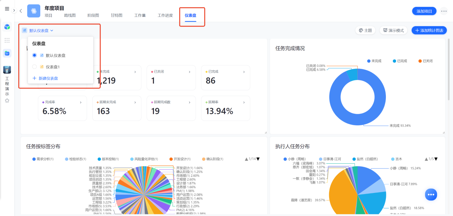The image size is (453, 216).
Task: Go to next tag legend page
Action: point(258,159)
